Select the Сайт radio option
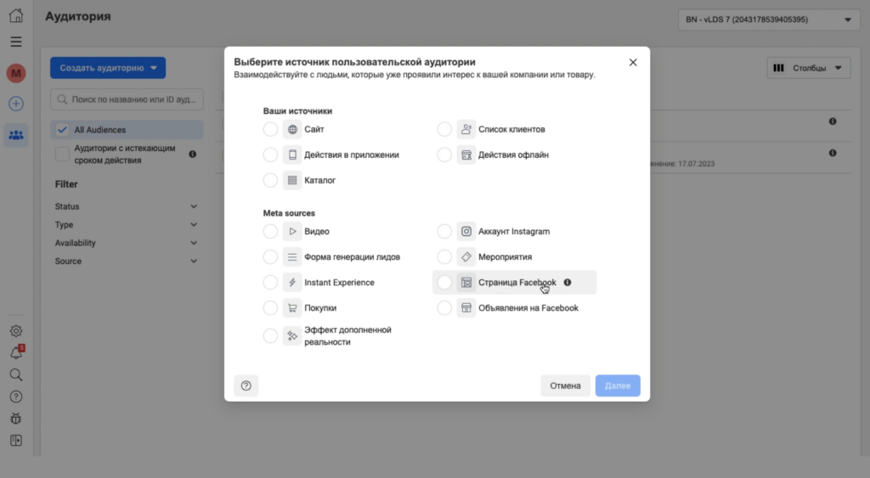Screen dimensions: 870x478 (270, 130)
